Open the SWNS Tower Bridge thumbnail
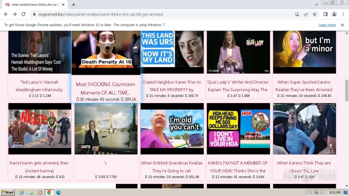The image size is (349, 196). [x=106, y=128]
